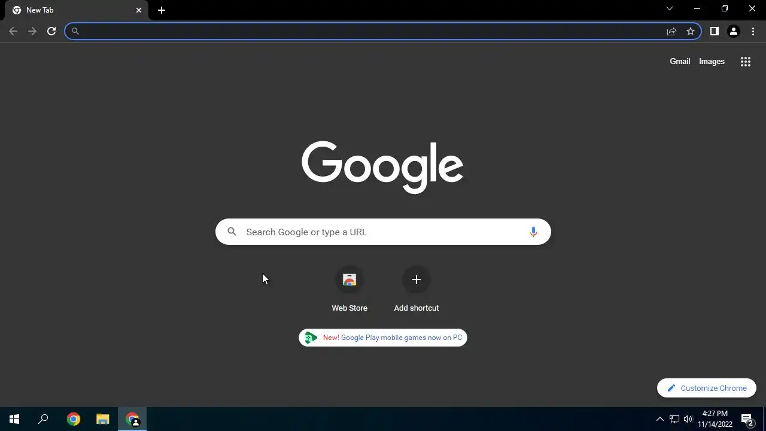Open the share this page icon
766x431 pixels.
click(x=671, y=31)
